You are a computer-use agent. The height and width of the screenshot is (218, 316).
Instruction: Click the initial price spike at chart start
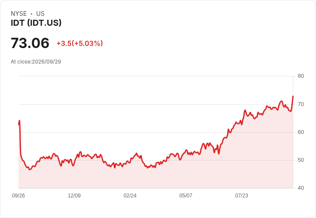click(x=19, y=121)
